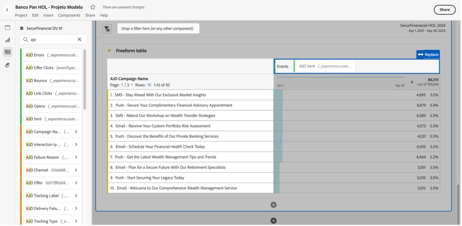Select the AJO Opens metric
This screenshot has height=226, width=462.
tap(51, 106)
